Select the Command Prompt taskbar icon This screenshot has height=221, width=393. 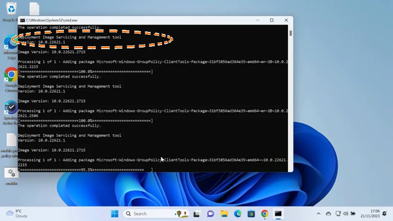pos(278,214)
